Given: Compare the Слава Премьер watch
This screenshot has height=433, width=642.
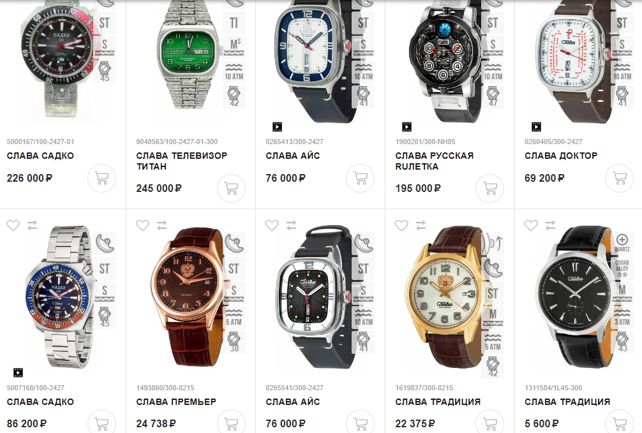Looking at the screenshot, I should click(x=162, y=225).
